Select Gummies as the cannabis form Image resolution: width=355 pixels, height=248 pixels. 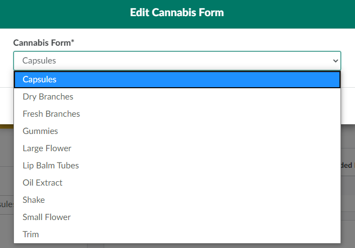click(x=40, y=131)
